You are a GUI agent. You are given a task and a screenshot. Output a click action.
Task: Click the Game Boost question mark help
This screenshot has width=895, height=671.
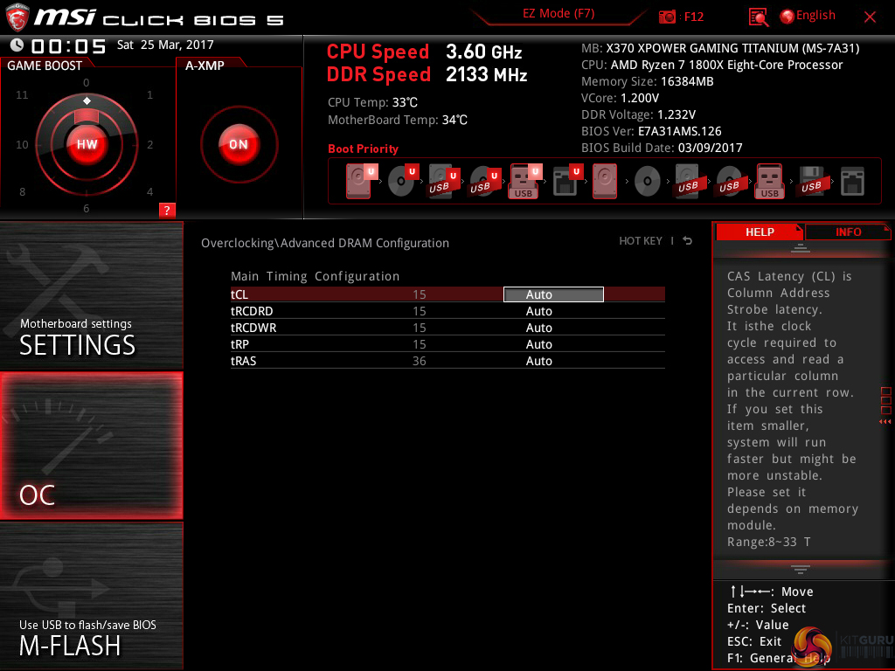(x=167, y=210)
